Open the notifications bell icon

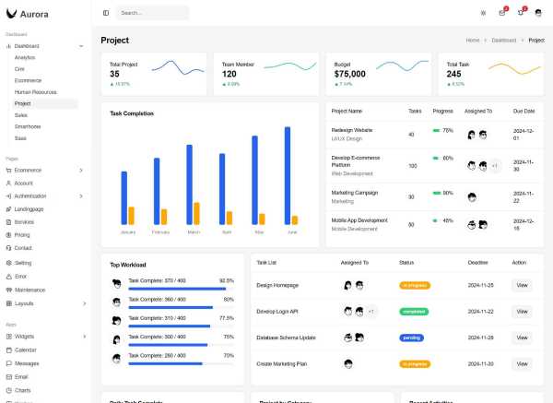pyautogui.click(x=521, y=13)
